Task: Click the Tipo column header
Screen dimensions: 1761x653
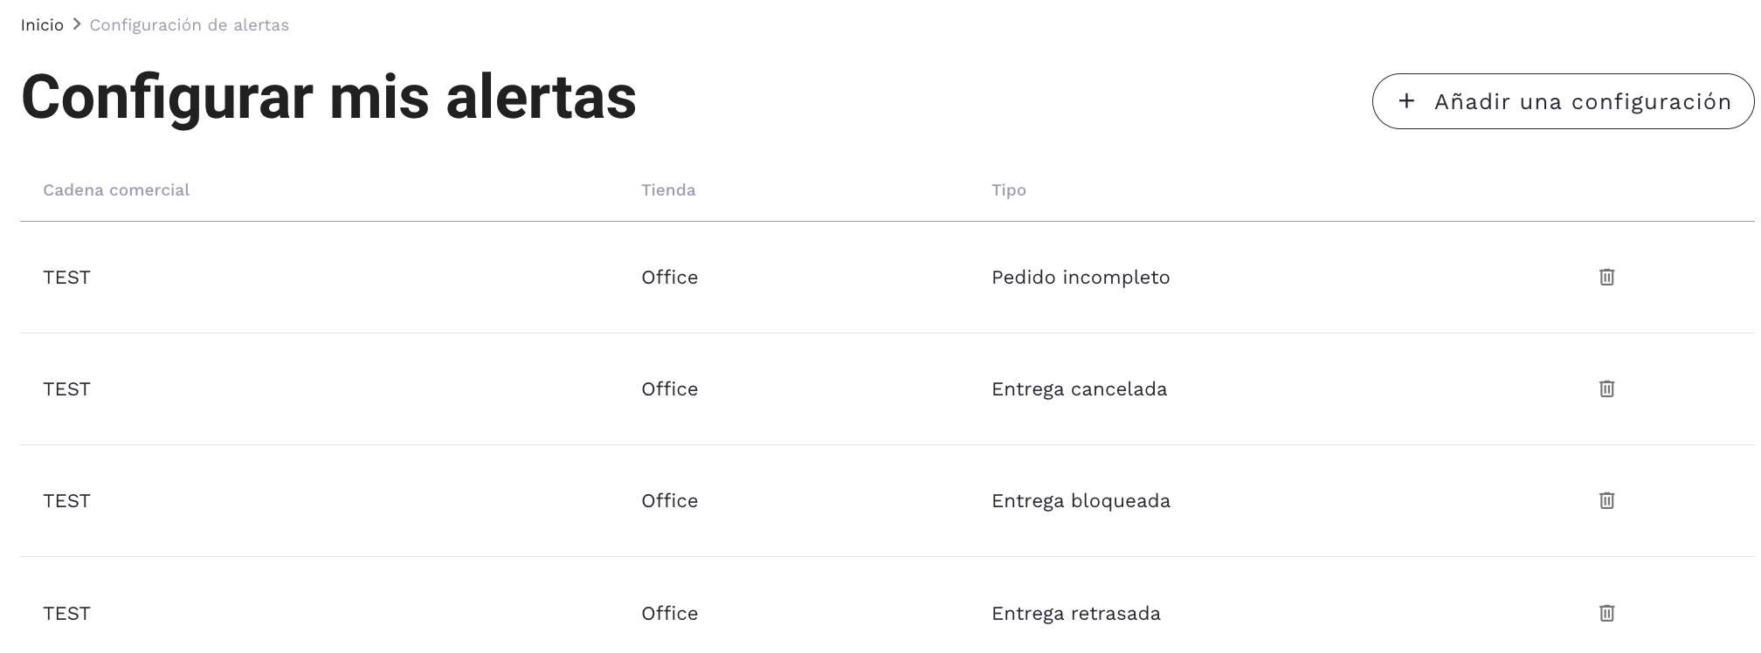Action: 1008,190
